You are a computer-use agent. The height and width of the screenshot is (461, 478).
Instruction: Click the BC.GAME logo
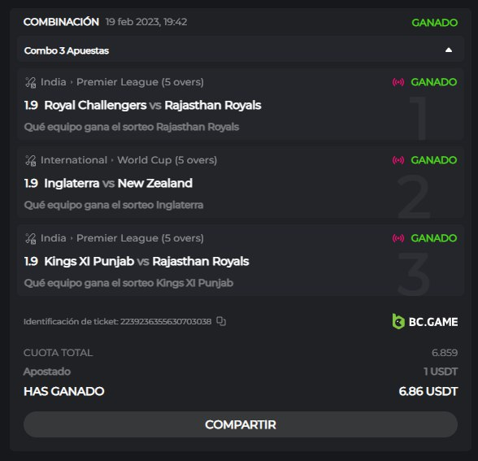click(425, 321)
